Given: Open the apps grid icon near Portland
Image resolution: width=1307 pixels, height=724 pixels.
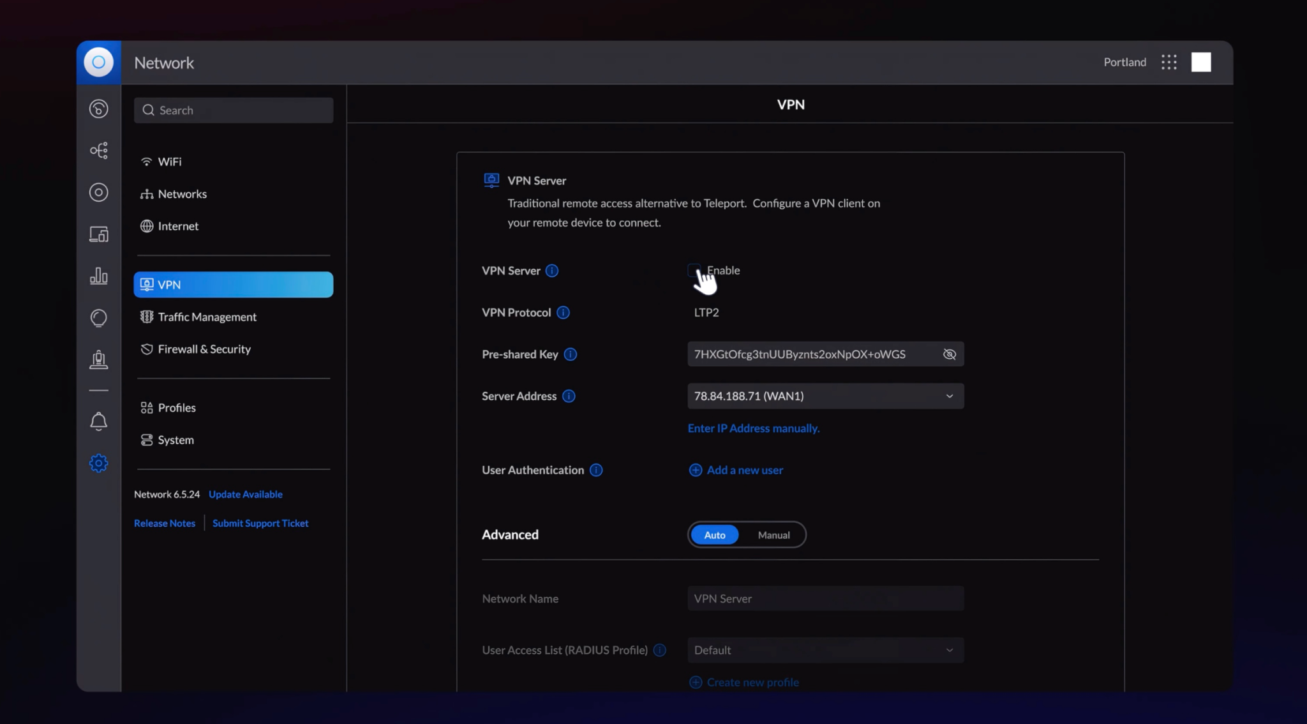Looking at the screenshot, I should (1169, 62).
